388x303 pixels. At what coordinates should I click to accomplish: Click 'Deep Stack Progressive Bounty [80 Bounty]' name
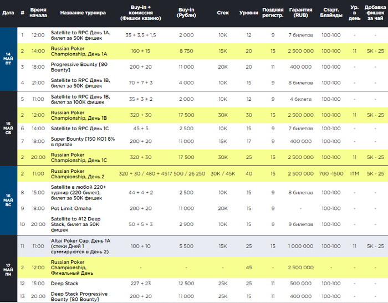pyautogui.click(x=79, y=296)
